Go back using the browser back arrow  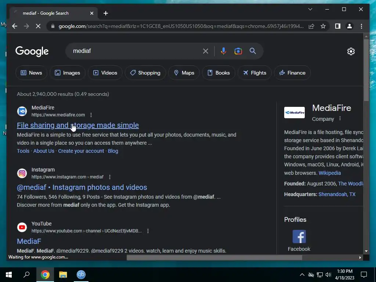(x=15, y=26)
